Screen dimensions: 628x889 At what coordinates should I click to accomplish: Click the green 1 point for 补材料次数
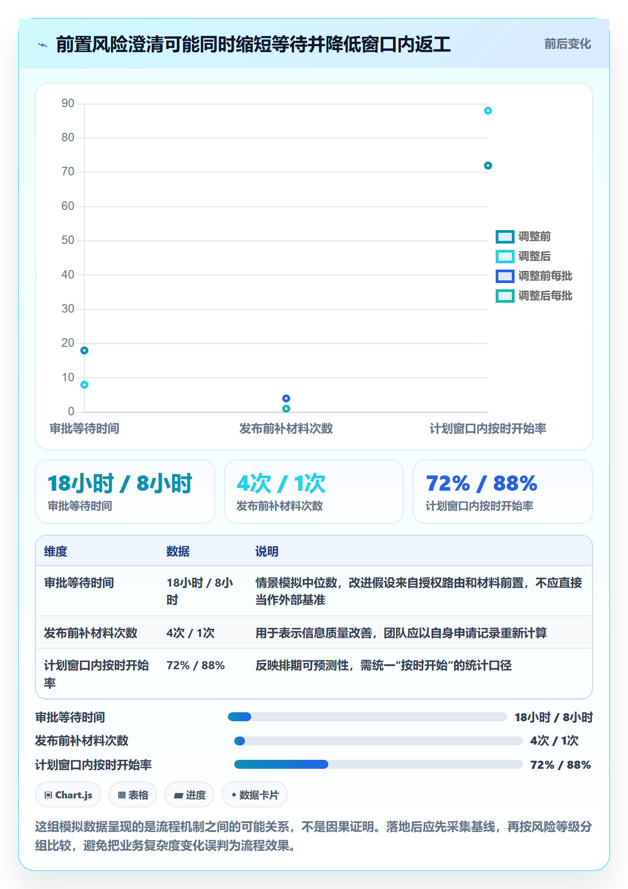point(286,409)
